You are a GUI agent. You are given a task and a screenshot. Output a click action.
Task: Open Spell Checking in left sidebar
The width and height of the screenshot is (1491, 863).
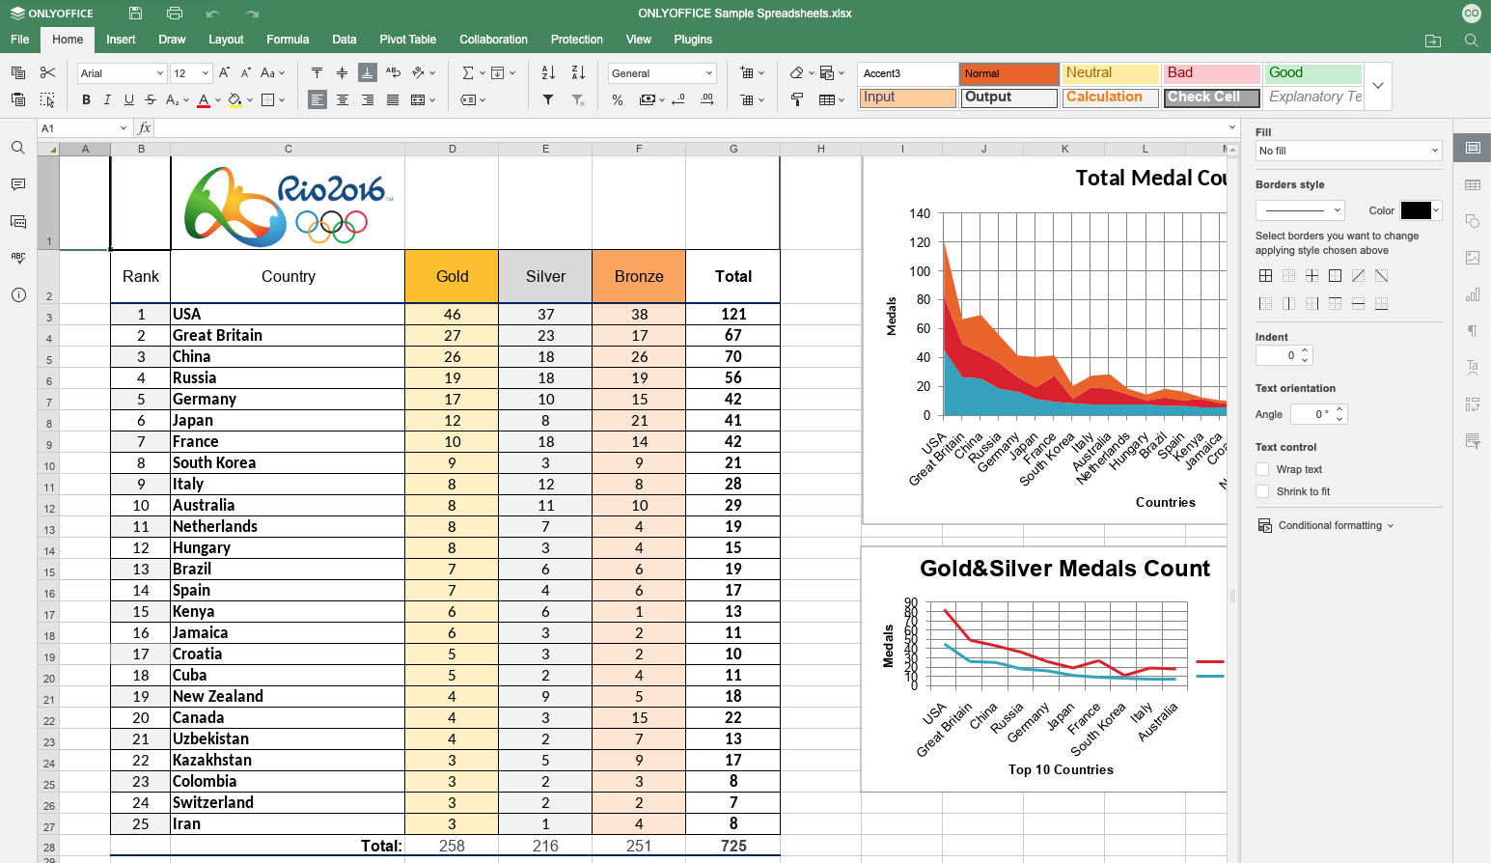(18, 258)
